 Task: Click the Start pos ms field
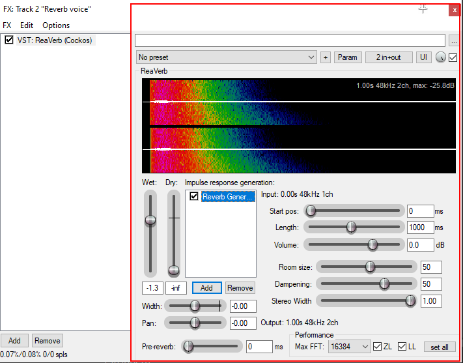click(x=421, y=211)
